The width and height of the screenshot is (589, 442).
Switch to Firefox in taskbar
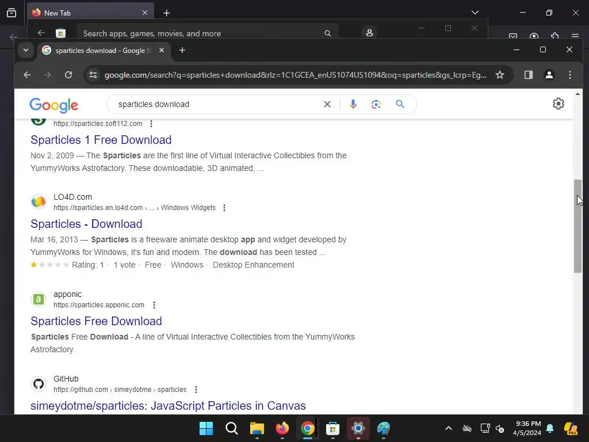282,428
